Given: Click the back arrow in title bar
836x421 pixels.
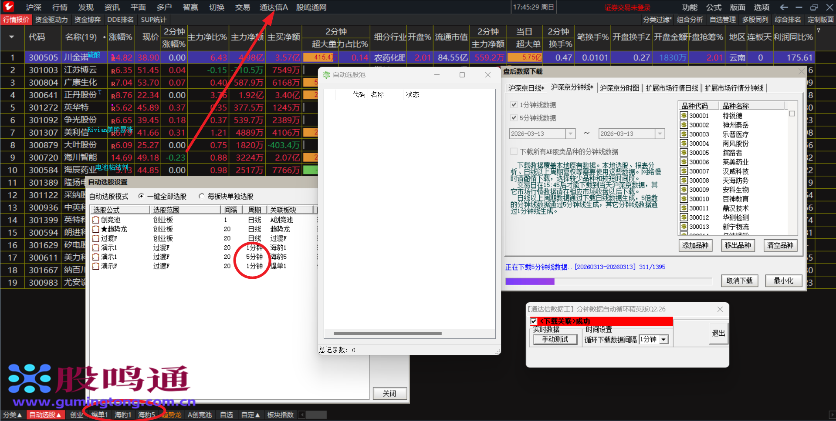Looking at the screenshot, I should 784,7.
